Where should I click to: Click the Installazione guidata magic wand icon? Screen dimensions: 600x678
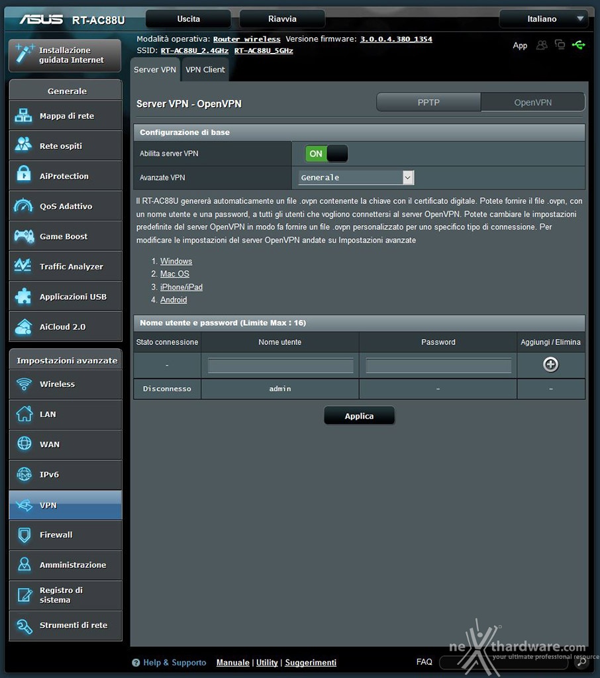tap(25, 54)
